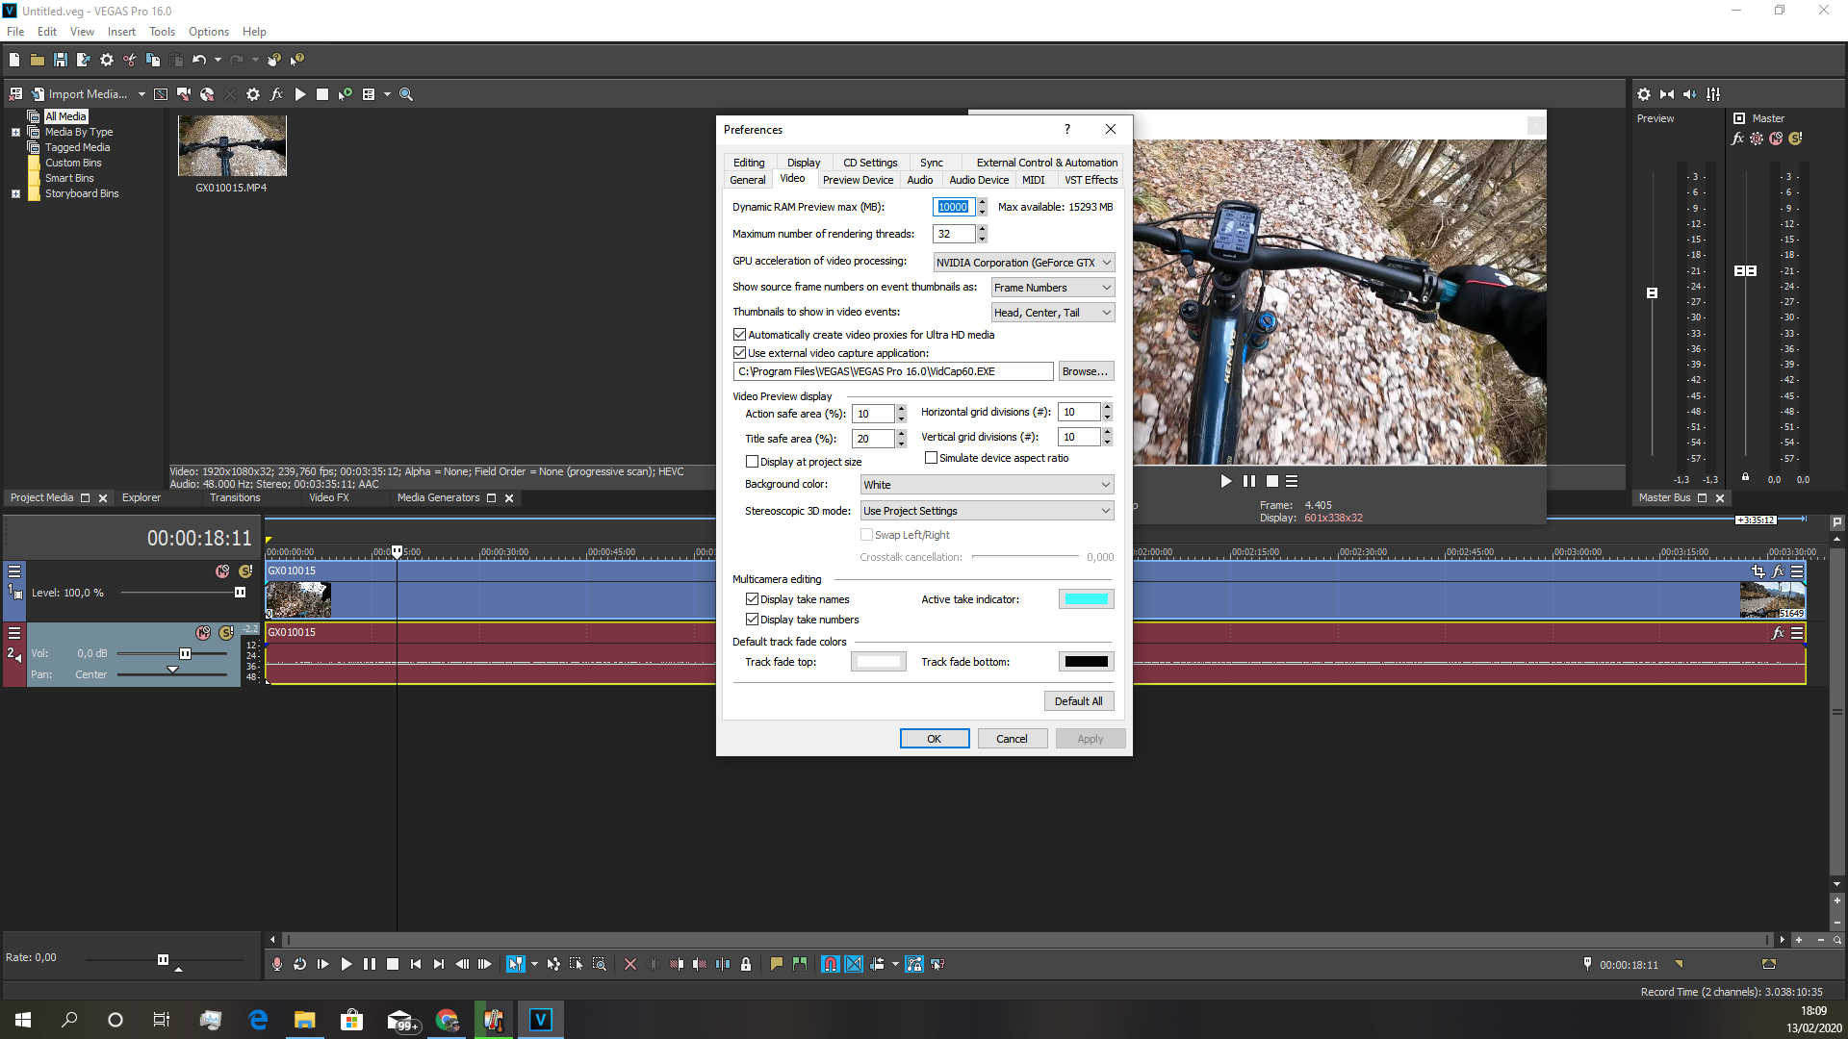The width and height of the screenshot is (1848, 1039).
Task: Insert a marker with the marker flag icon
Action: [777, 964]
